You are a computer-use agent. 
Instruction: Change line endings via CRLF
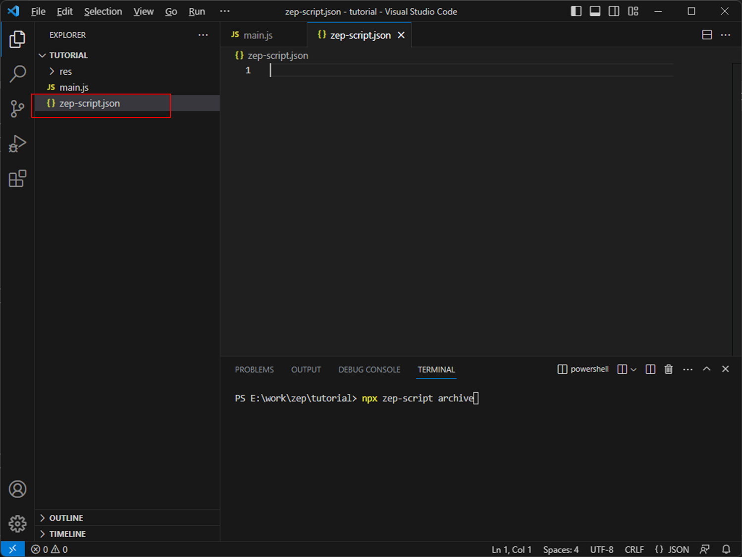click(x=634, y=550)
